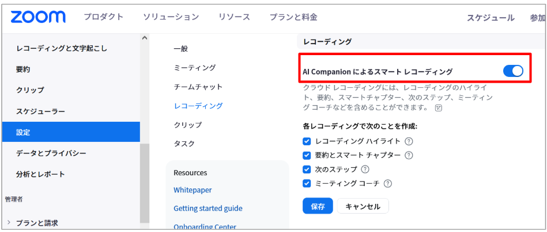Toggle AI Companion スマート レコーディング switch
Image resolution: width=547 pixels, height=232 pixels.
(x=513, y=71)
